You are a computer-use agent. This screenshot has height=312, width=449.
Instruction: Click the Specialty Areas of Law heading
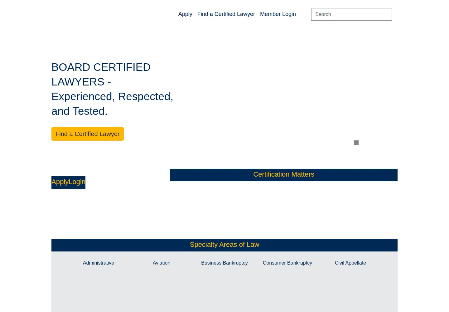pyautogui.click(x=224, y=245)
